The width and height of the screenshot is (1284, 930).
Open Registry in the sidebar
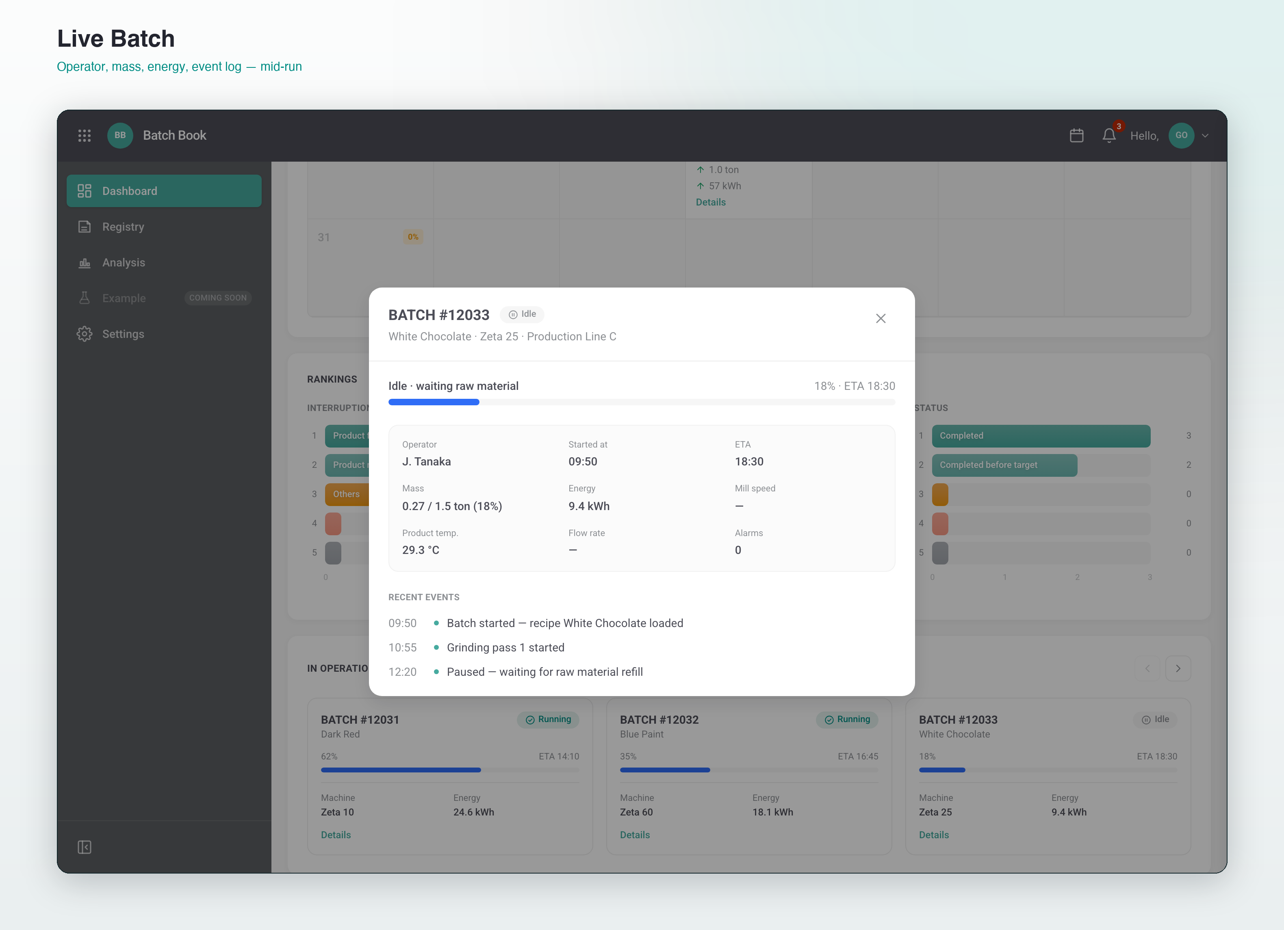(x=164, y=227)
